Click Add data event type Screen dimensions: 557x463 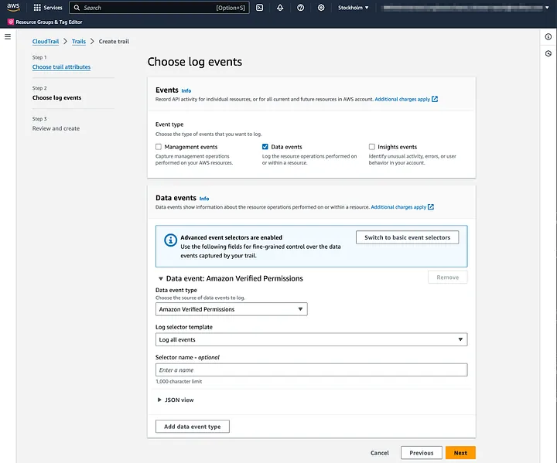point(192,427)
